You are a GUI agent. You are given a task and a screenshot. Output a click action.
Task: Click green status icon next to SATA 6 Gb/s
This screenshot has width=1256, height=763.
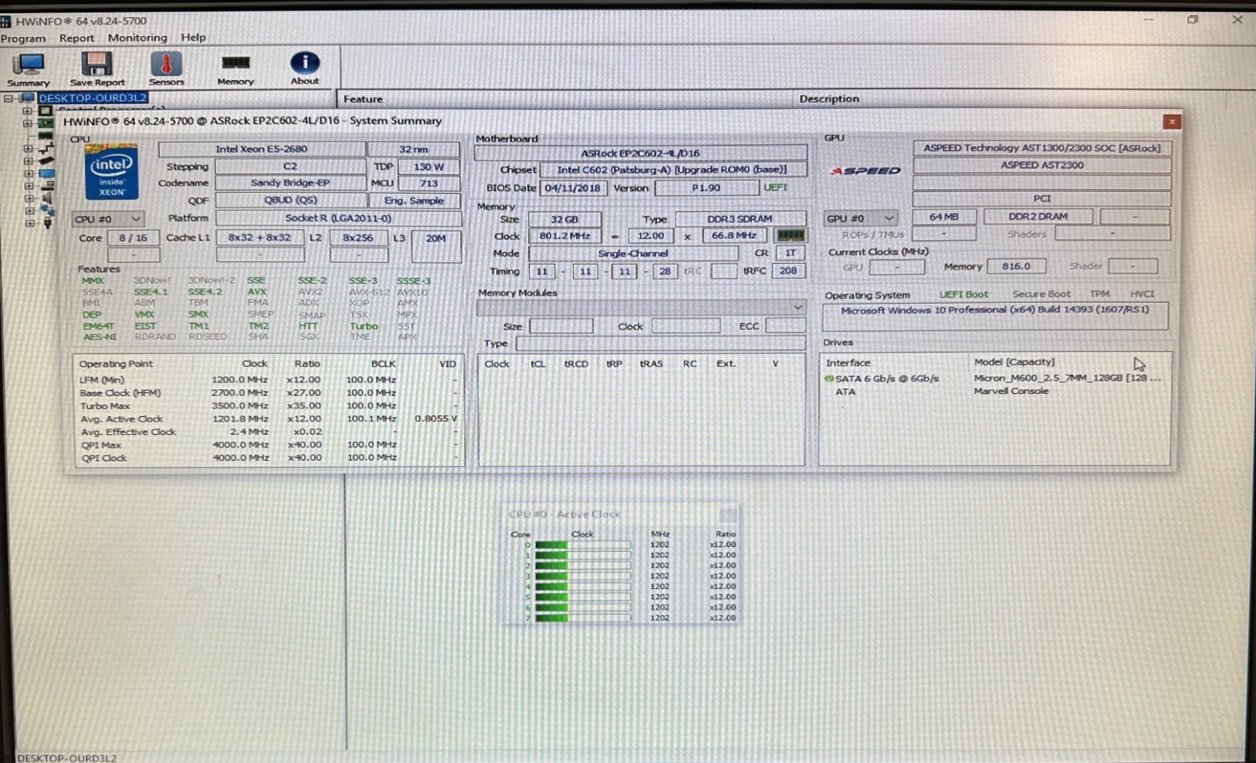tap(829, 378)
